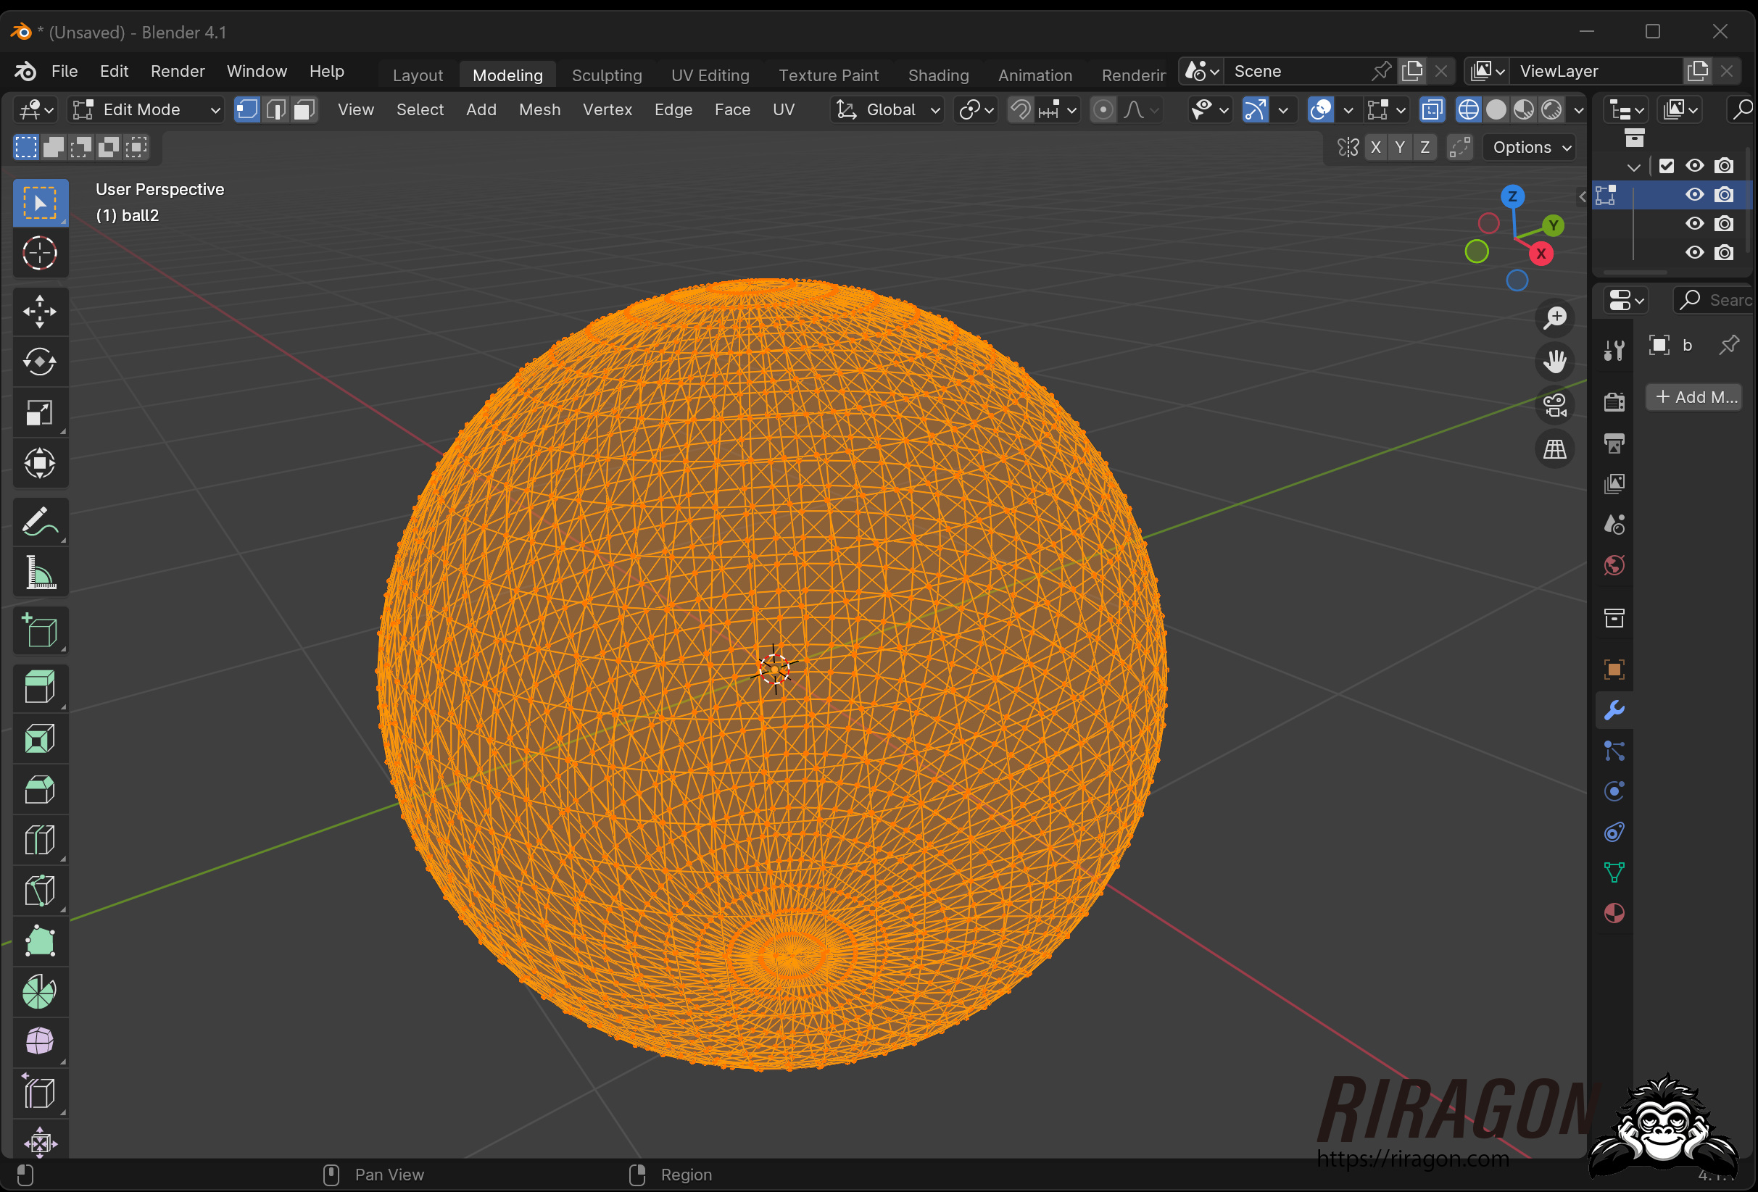This screenshot has width=1758, height=1192.
Task: Toggle X-ray display in header
Action: pyautogui.click(x=1431, y=109)
